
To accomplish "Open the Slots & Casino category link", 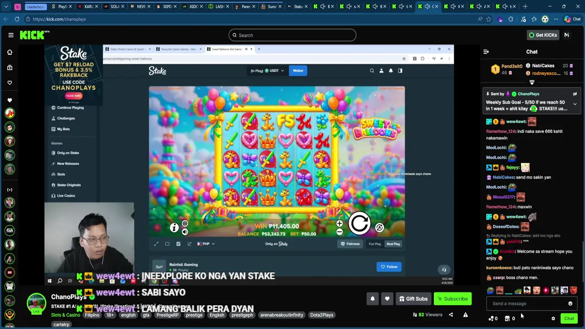I will tap(65, 315).
